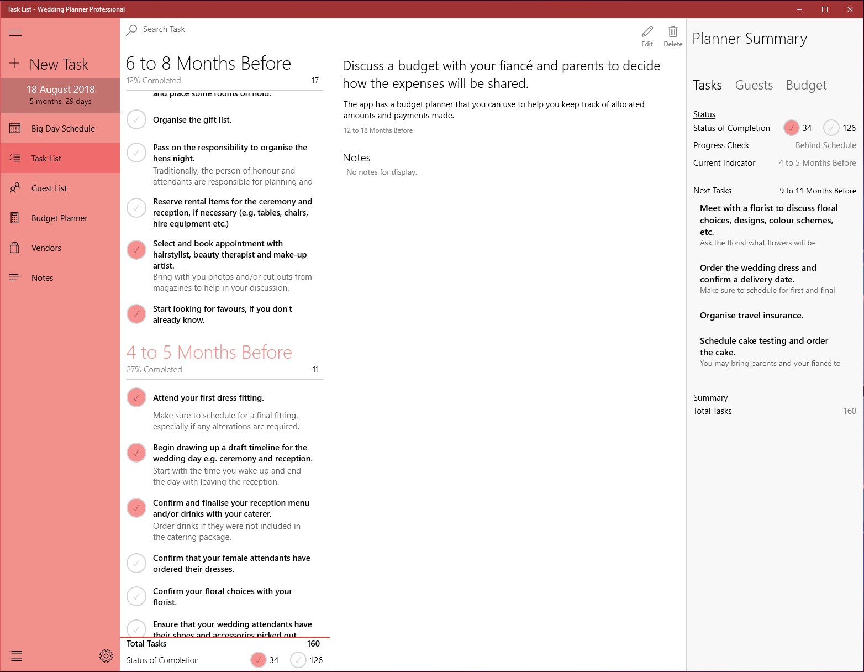Mark 'Organise the gift list' as complete
864x672 pixels.
[x=136, y=119]
